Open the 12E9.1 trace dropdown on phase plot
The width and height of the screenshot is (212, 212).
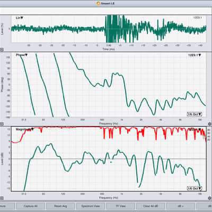point(195,55)
